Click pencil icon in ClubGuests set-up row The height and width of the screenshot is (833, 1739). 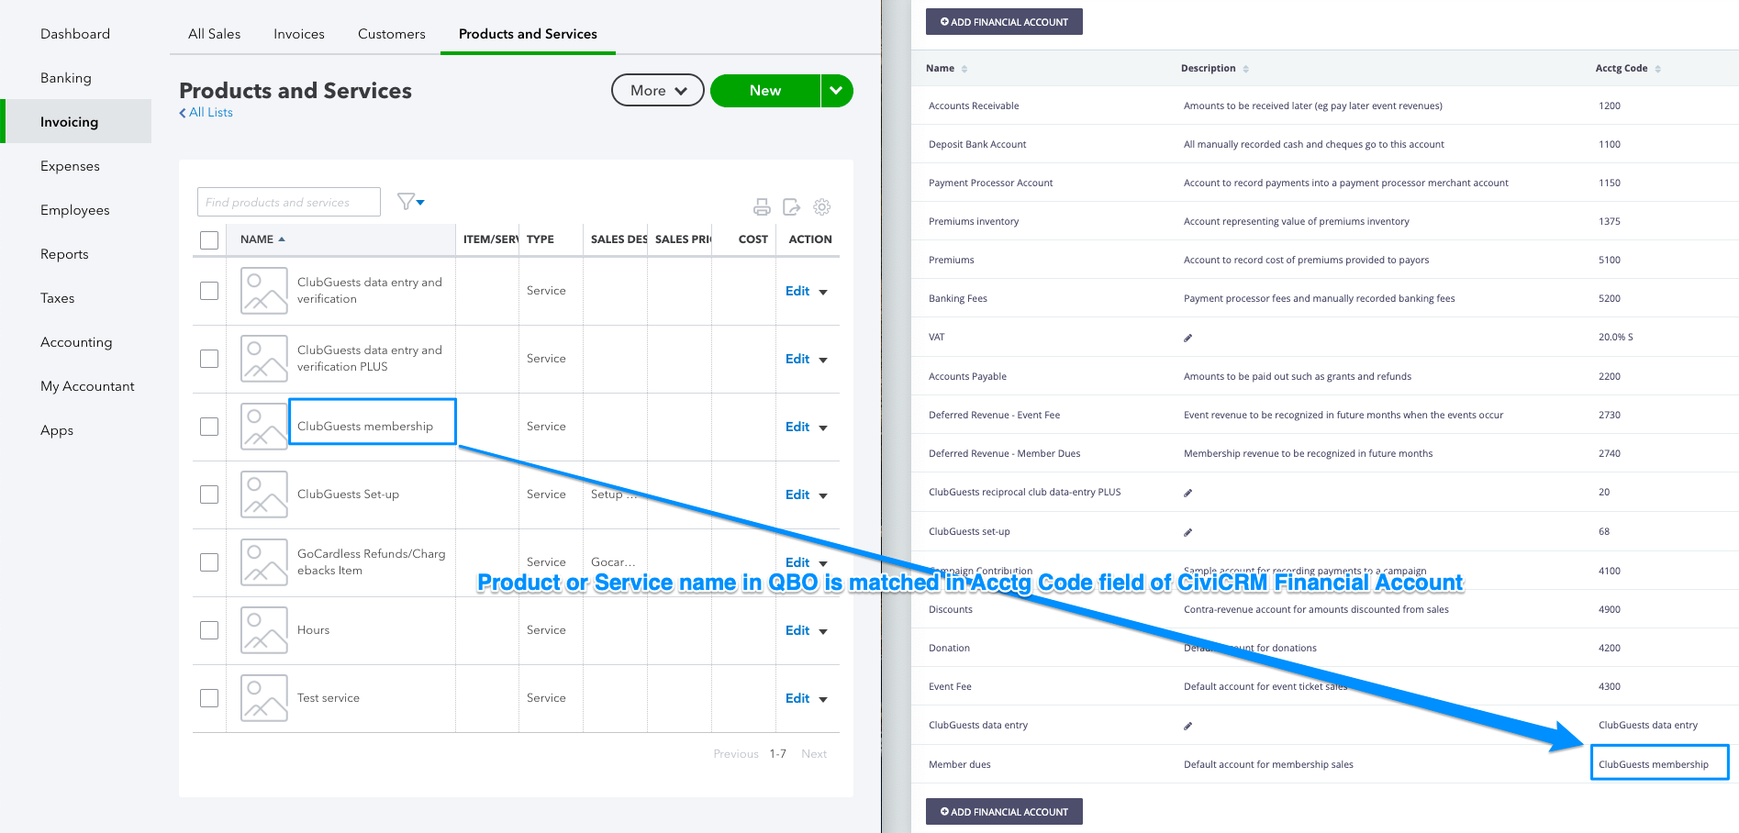tap(1187, 532)
